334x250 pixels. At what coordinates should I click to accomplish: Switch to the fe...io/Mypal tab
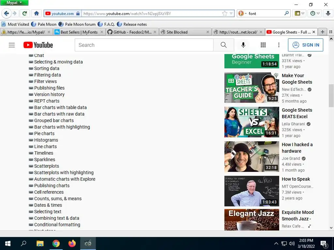(26, 32)
